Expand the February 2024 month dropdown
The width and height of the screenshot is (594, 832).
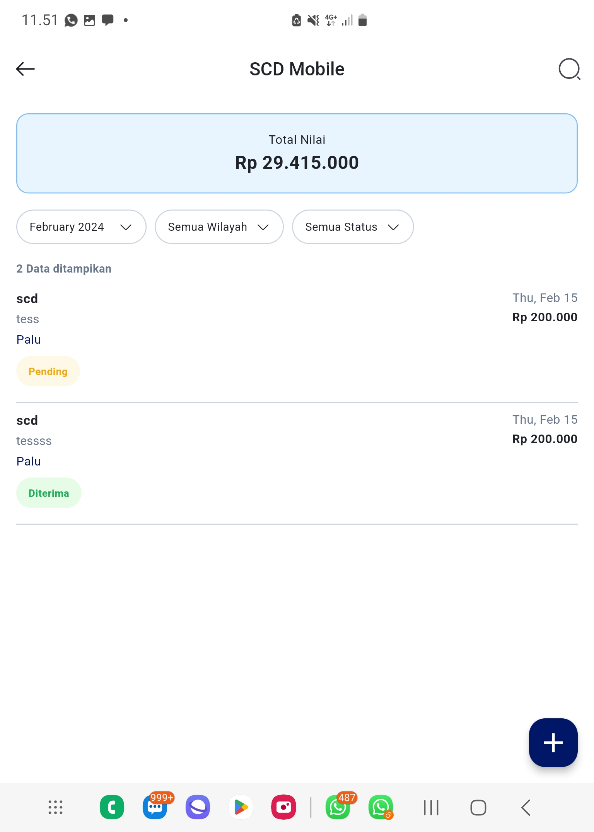point(81,227)
